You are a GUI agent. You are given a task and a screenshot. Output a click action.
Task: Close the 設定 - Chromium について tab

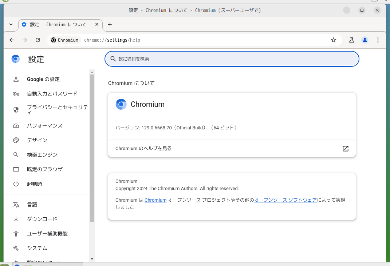(x=97, y=25)
